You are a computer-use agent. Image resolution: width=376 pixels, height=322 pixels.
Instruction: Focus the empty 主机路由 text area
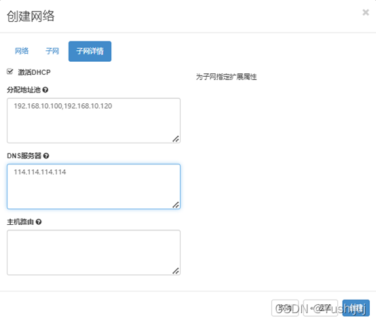pos(94,253)
